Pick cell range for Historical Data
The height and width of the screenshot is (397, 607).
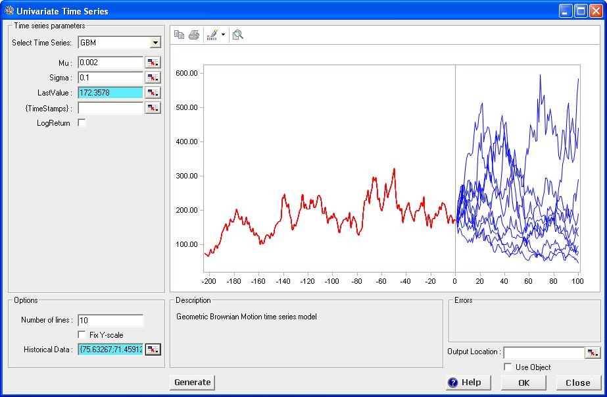click(x=153, y=350)
